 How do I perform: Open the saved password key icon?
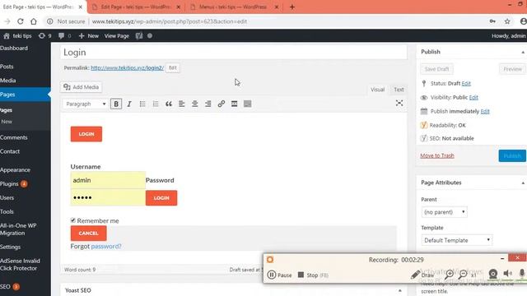[492, 21]
